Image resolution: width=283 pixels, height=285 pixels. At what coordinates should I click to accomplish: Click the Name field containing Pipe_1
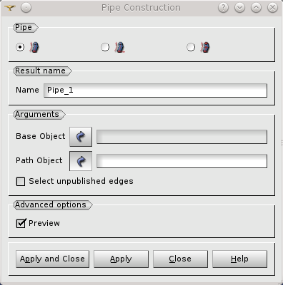155,90
